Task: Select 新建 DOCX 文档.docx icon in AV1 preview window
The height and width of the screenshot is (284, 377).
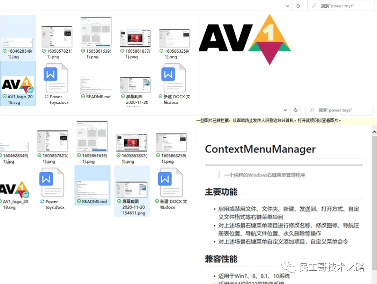Action: click(173, 78)
